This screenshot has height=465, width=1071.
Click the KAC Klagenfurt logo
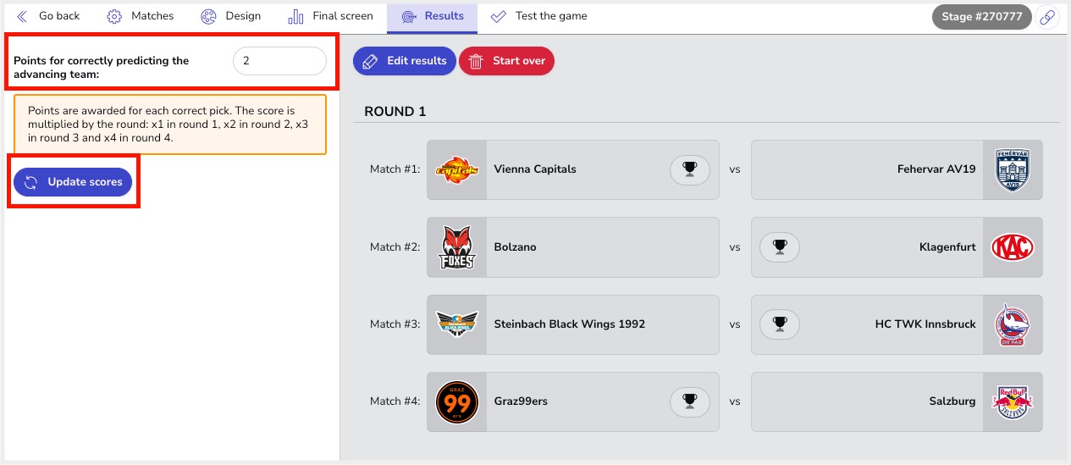click(x=1013, y=247)
